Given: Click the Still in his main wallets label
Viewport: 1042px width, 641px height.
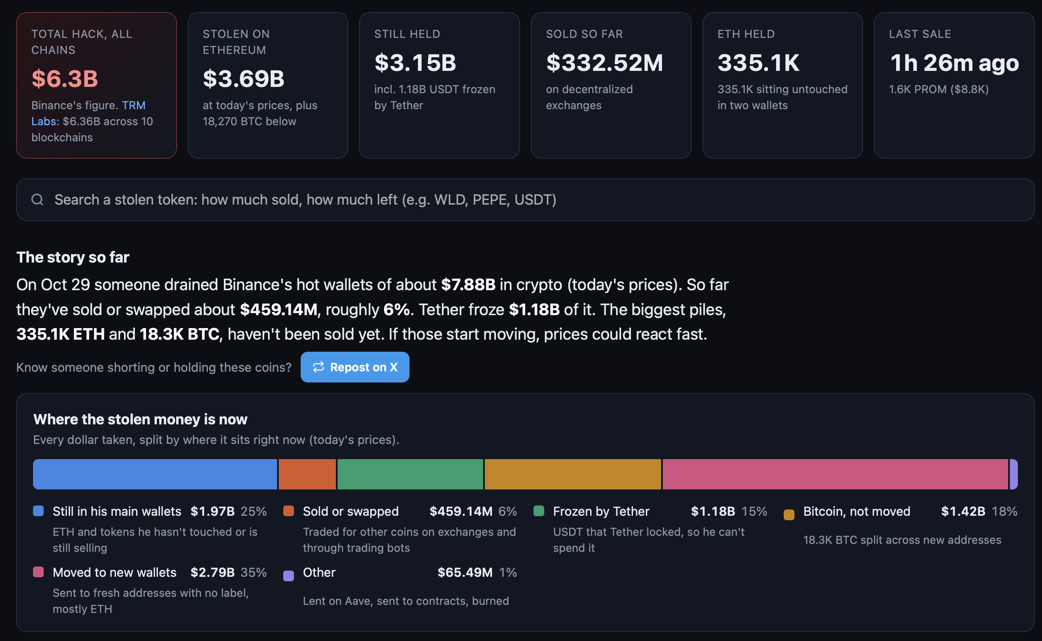Looking at the screenshot, I should [x=117, y=511].
